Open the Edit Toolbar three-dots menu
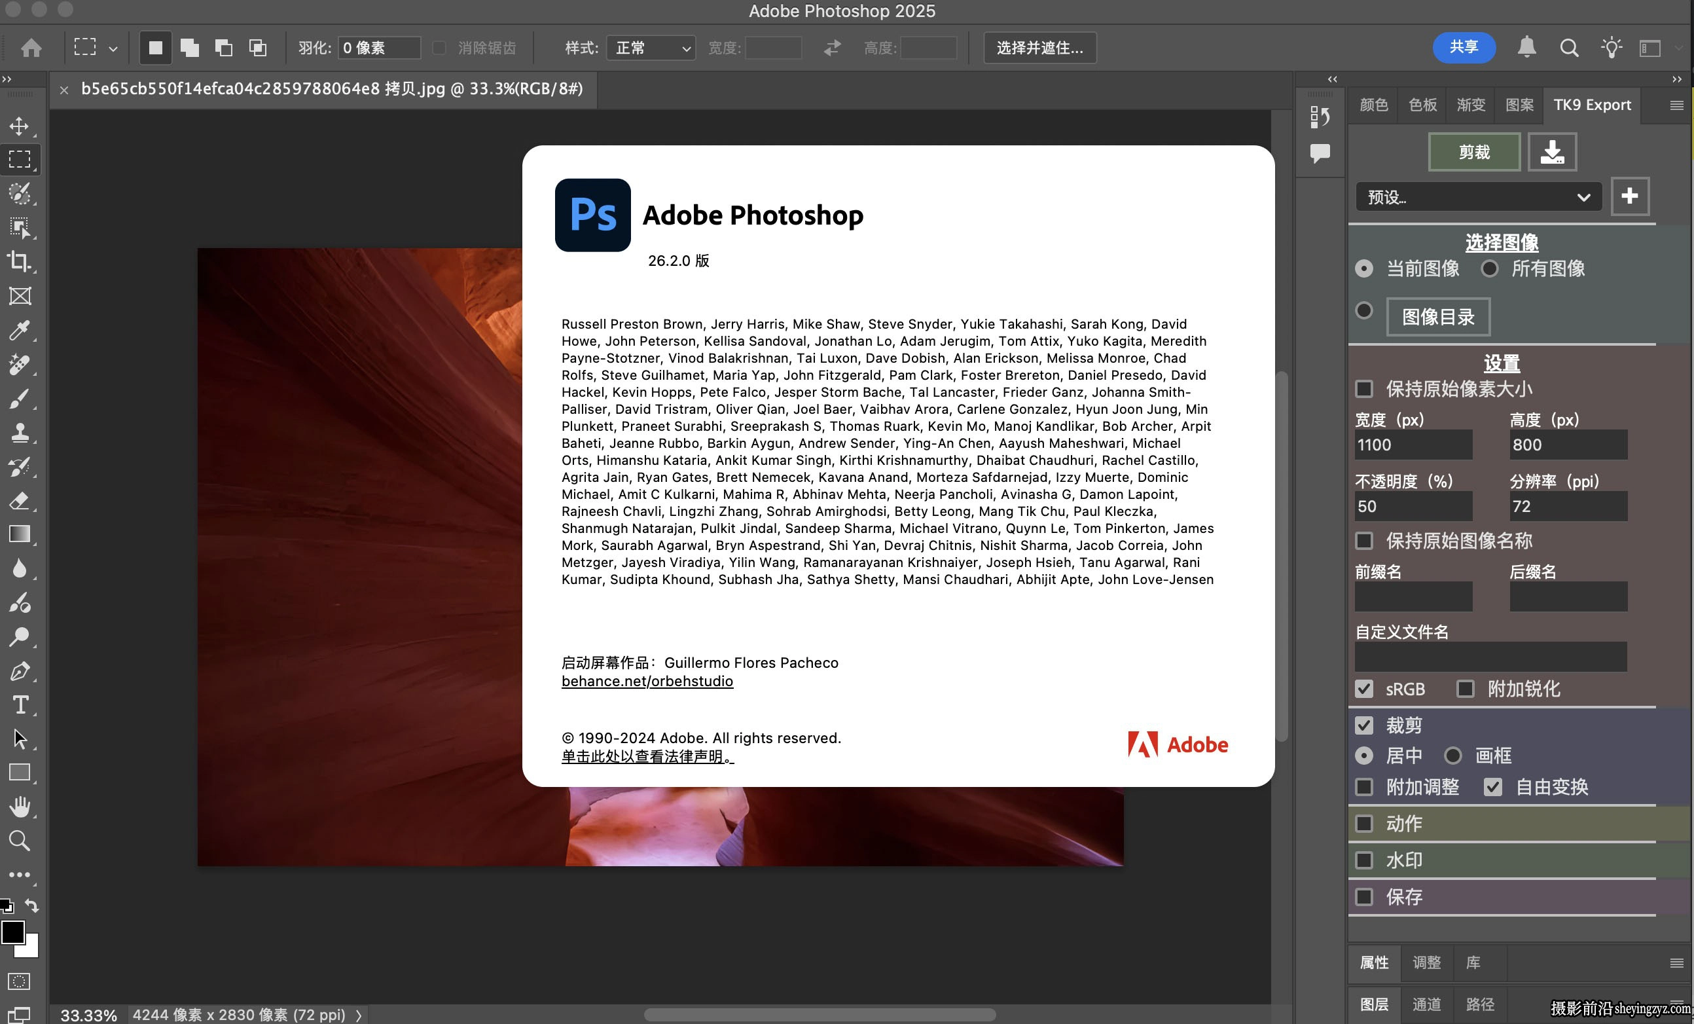Viewport: 1694px width, 1024px height. [x=19, y=875]
